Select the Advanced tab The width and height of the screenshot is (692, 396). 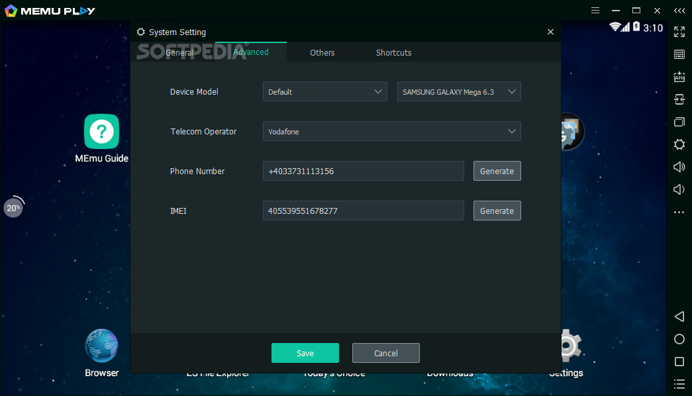[x=251, y=52]
